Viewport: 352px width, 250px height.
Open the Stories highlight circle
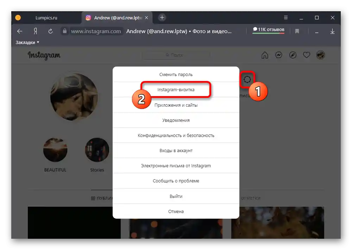[97, 150]
